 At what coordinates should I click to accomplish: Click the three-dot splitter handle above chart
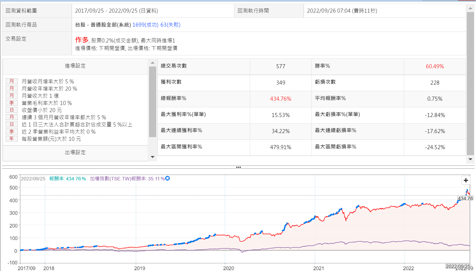[238, 167]
